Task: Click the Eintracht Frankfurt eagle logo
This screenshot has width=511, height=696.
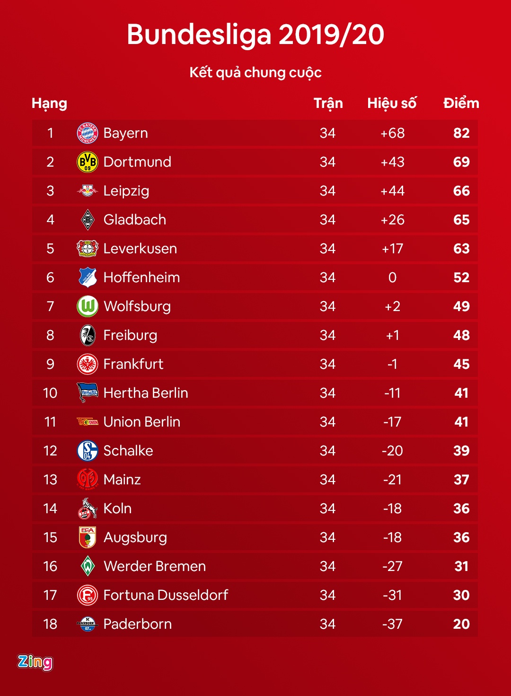Action: pos(88,364)
